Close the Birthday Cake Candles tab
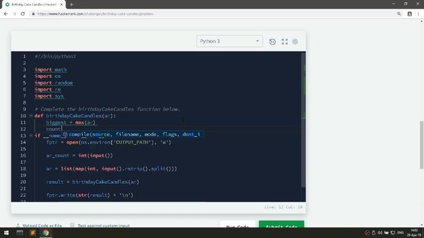 pyautogui.click(x=62, y=5)
